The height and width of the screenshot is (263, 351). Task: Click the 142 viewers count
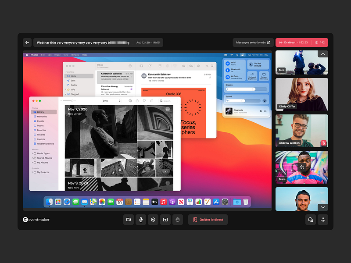[320, 43]
